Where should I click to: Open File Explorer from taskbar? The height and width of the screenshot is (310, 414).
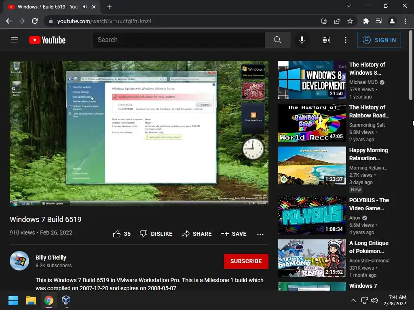point(31,300)
